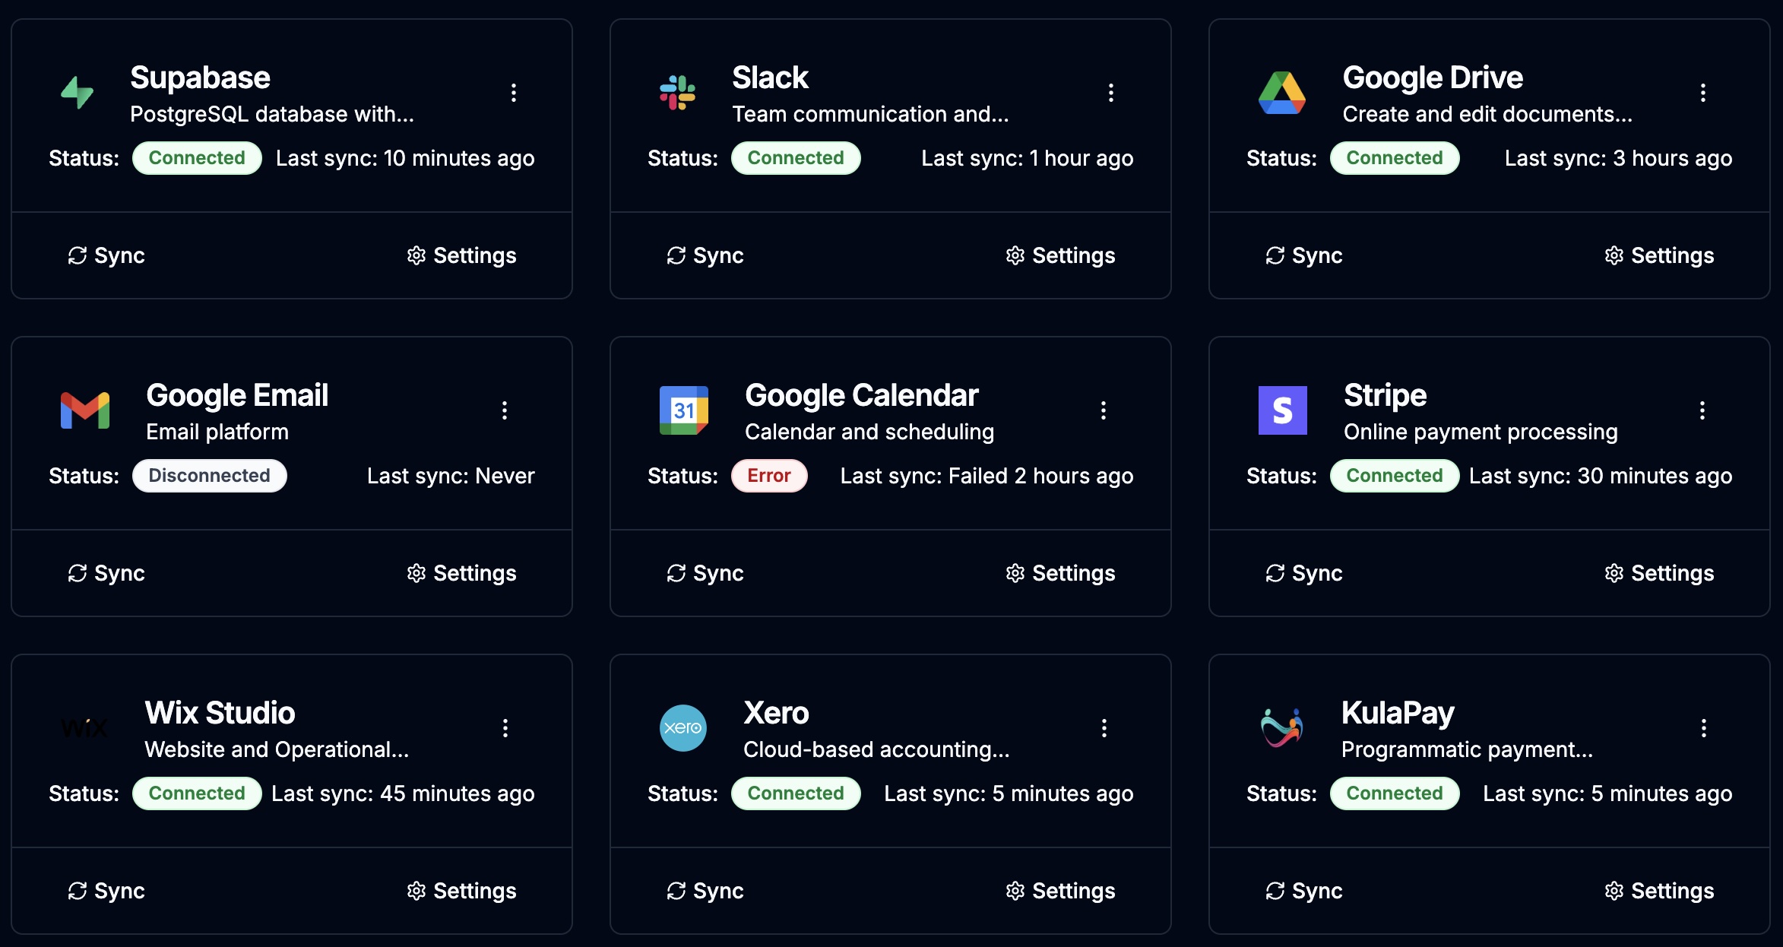The height and width of the screenshot is (947, 1783).
Task: Open the Google Drive card's three-dot menu
Action: coord(1703,93)
